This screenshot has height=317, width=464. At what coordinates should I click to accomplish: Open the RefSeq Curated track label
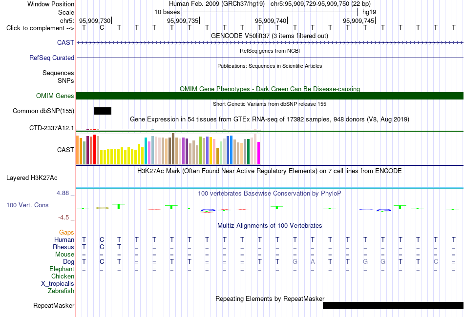tap(52, 58)
